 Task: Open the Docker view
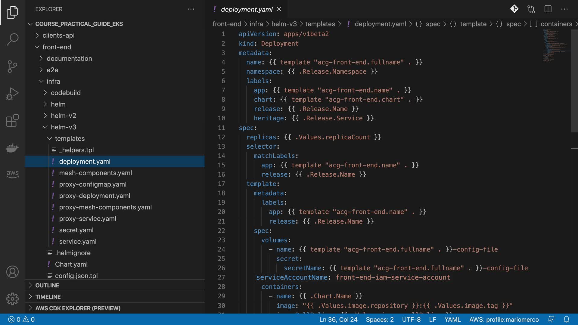(x=12, y=148)
